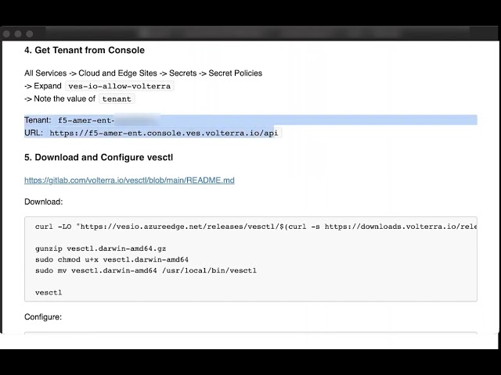Open the gitlab vesctl README.md link
This screenshot has width=501, height=375.
click(129, 180)
